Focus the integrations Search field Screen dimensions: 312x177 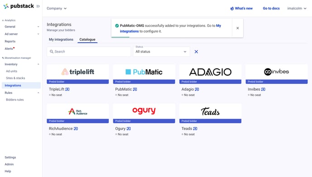(x=89, y=52)
